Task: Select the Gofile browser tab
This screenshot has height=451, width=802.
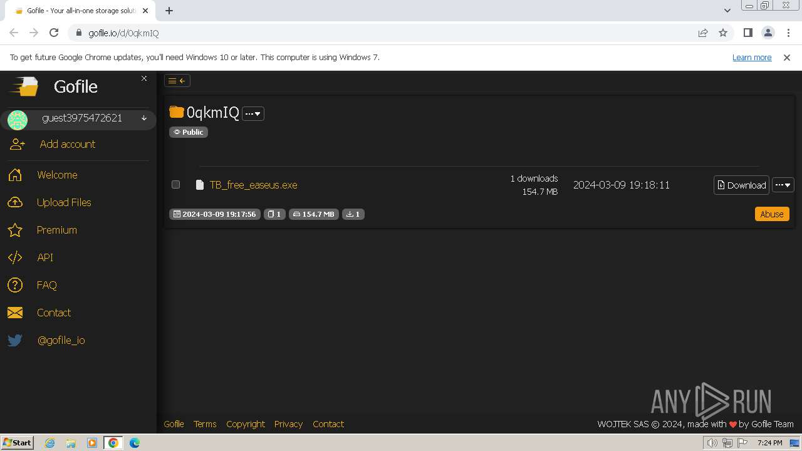Action: click(80, 11)
